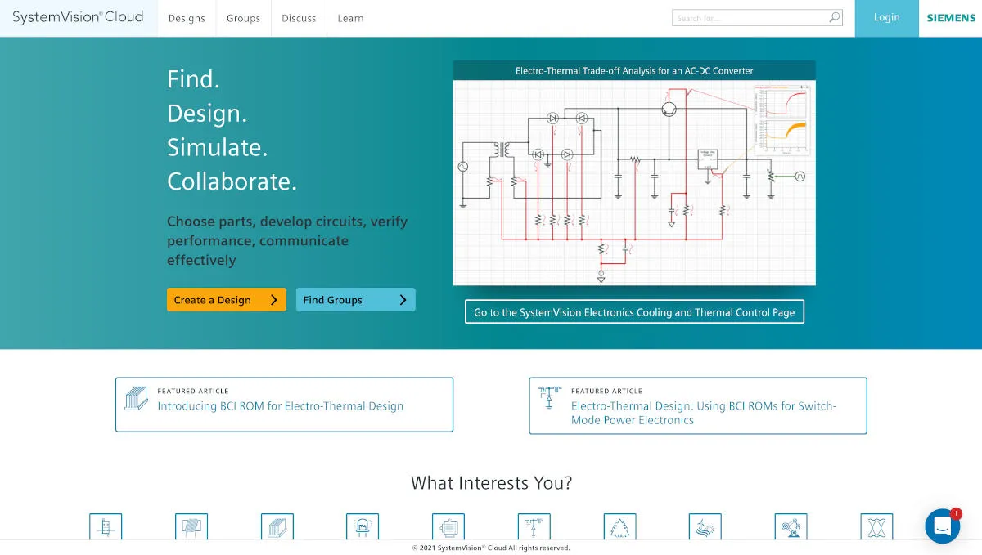982x555 pixels.
Task: Click the arrow on Create a Design
Action: (274, 300)
